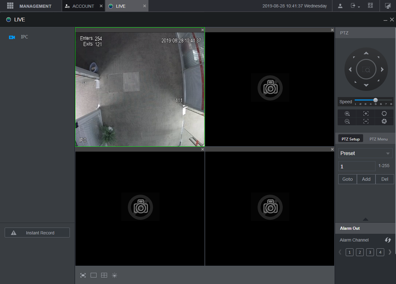The image size is (396, 284).
Task: Close the iris icon
Action: (x=384, y=122)
